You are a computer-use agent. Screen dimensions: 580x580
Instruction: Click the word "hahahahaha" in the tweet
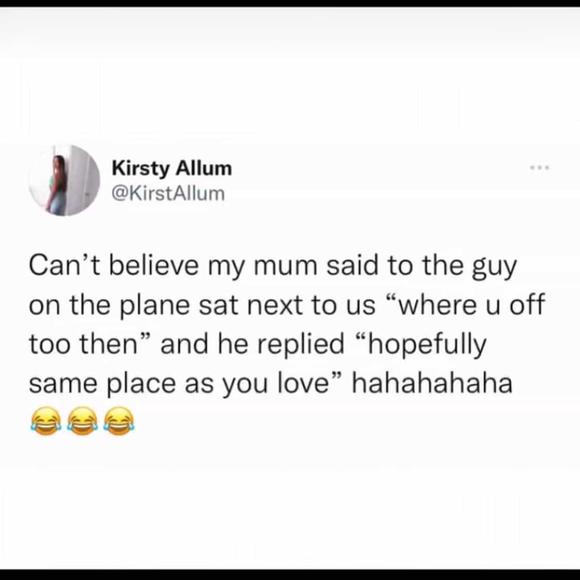click(x=431, y=384)
